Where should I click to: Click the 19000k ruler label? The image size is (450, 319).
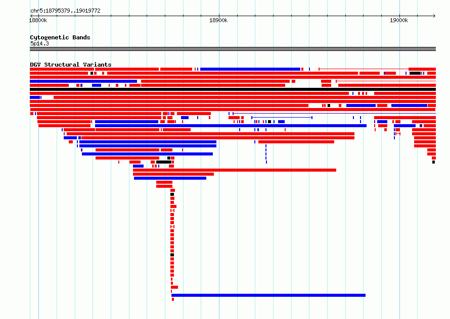[399, 20]
